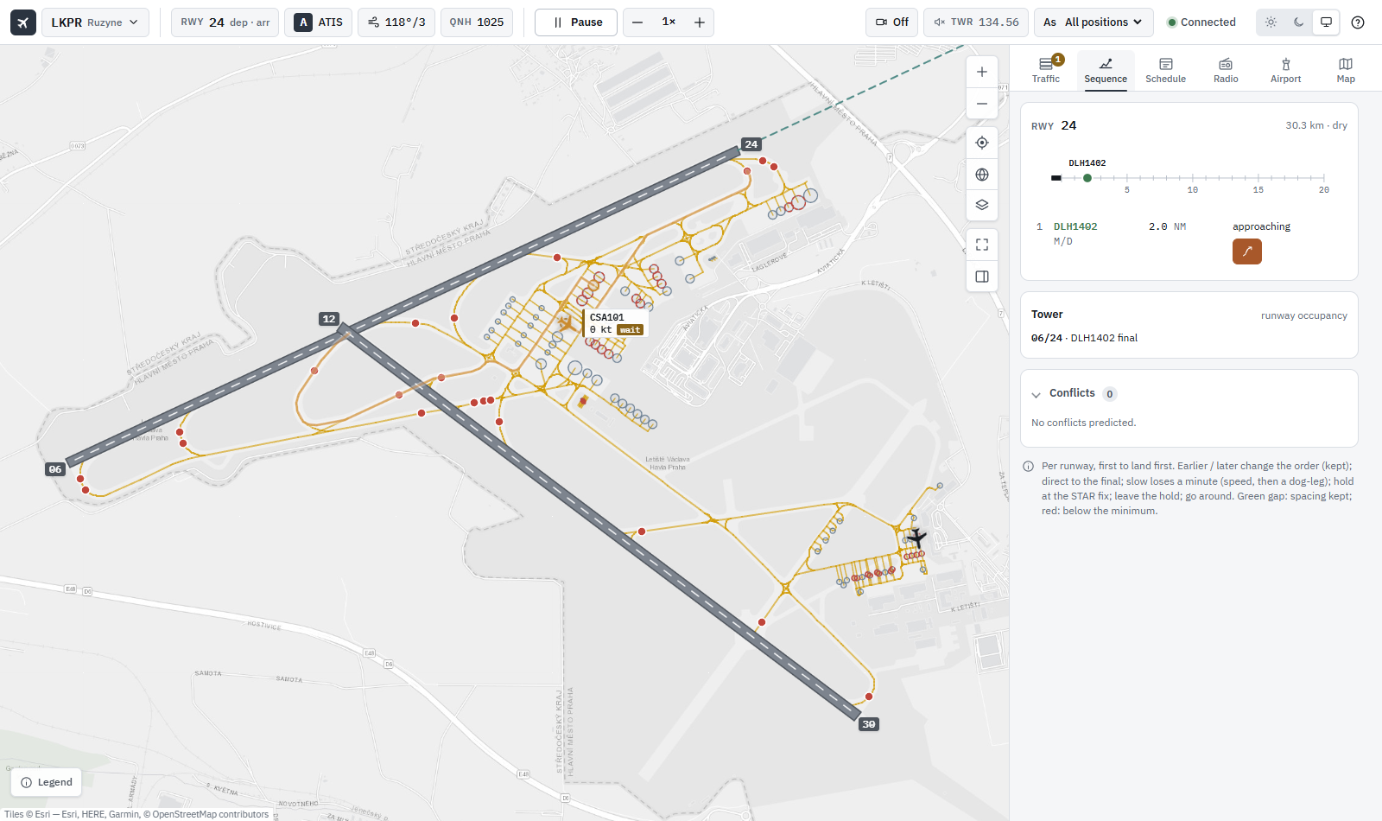
Task: Click the globe view icon
Action: click(982, 175)
